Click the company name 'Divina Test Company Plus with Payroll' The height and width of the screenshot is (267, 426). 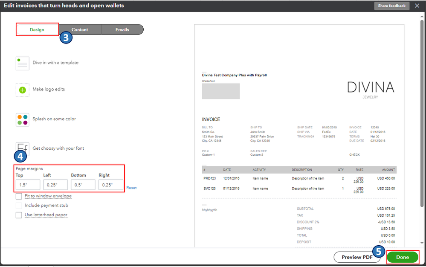234,75
